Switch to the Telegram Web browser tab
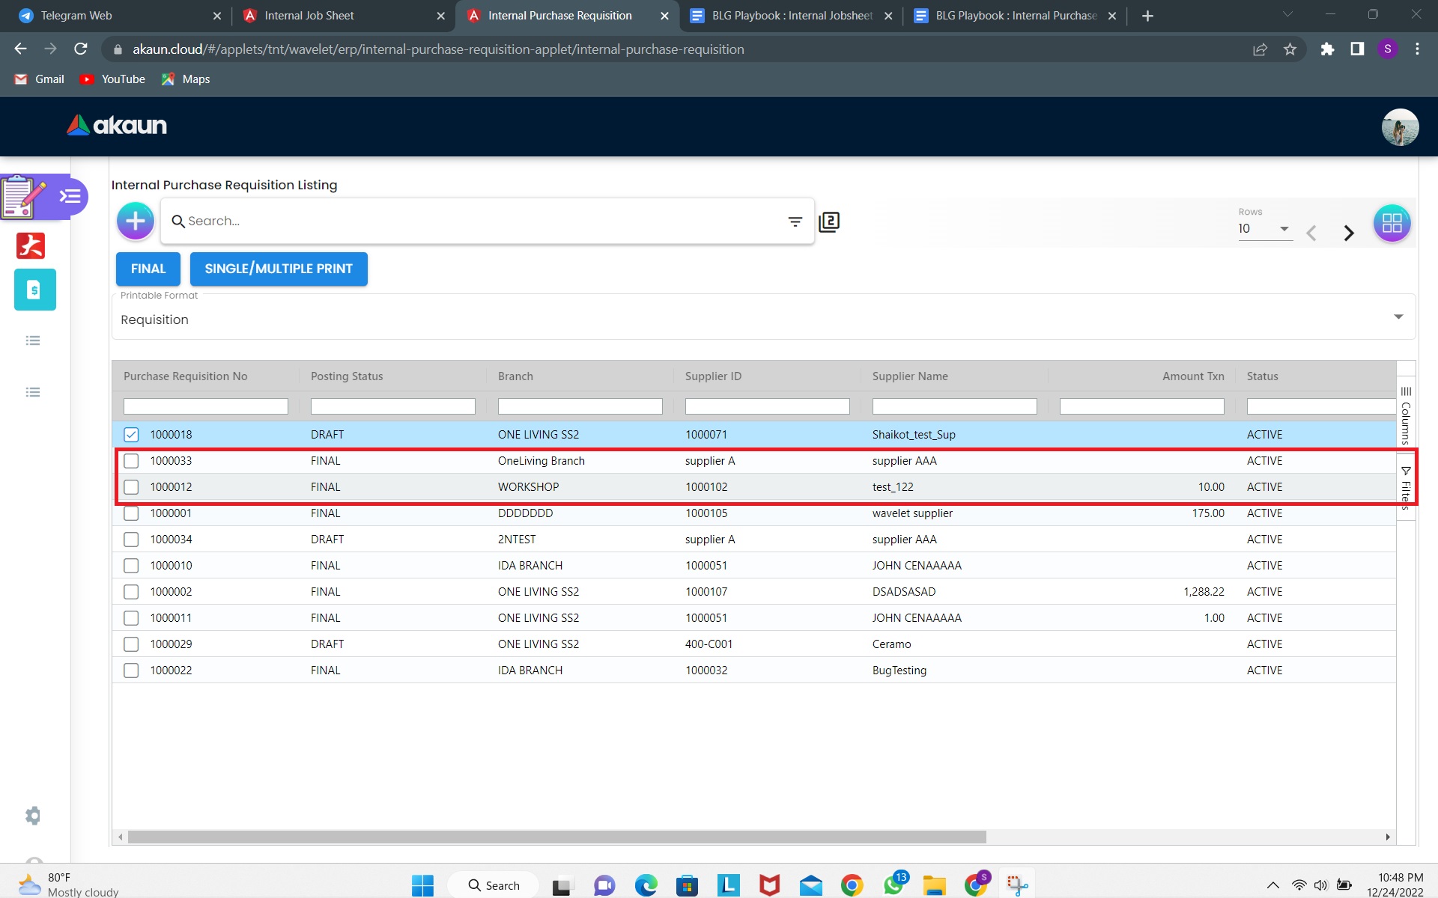 click(x=76, y=16)
